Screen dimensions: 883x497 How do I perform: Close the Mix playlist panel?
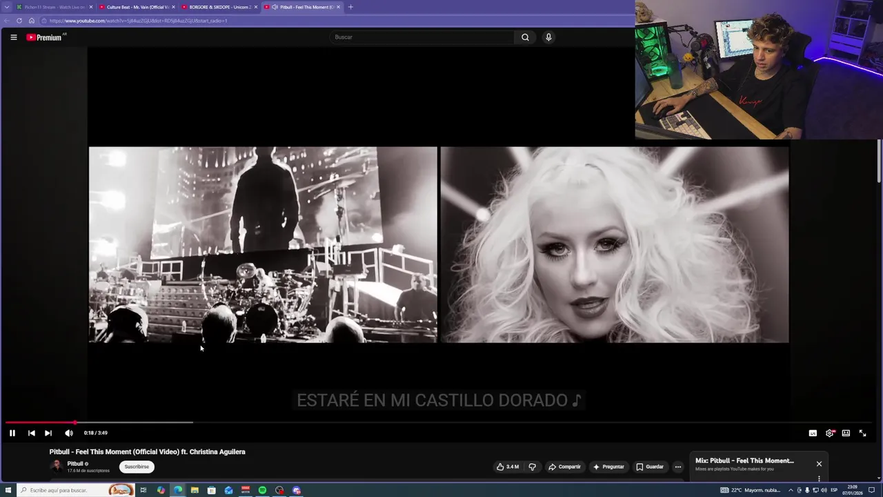tap(819, 464)
